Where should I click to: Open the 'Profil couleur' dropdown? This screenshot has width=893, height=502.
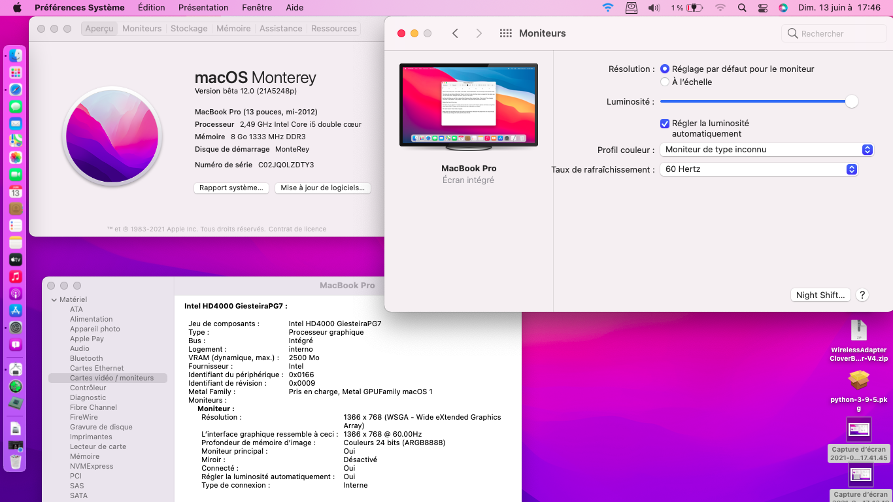pyautogui.click(x=767, y=150)
